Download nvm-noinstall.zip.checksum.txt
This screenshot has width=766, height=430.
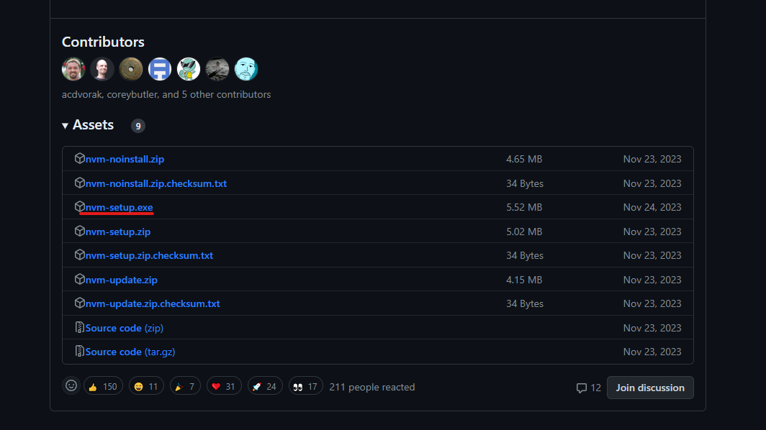click(x=156, y=183)
